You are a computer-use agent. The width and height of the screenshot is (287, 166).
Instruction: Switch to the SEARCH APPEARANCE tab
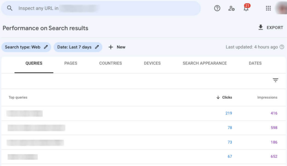coord(205,63)
